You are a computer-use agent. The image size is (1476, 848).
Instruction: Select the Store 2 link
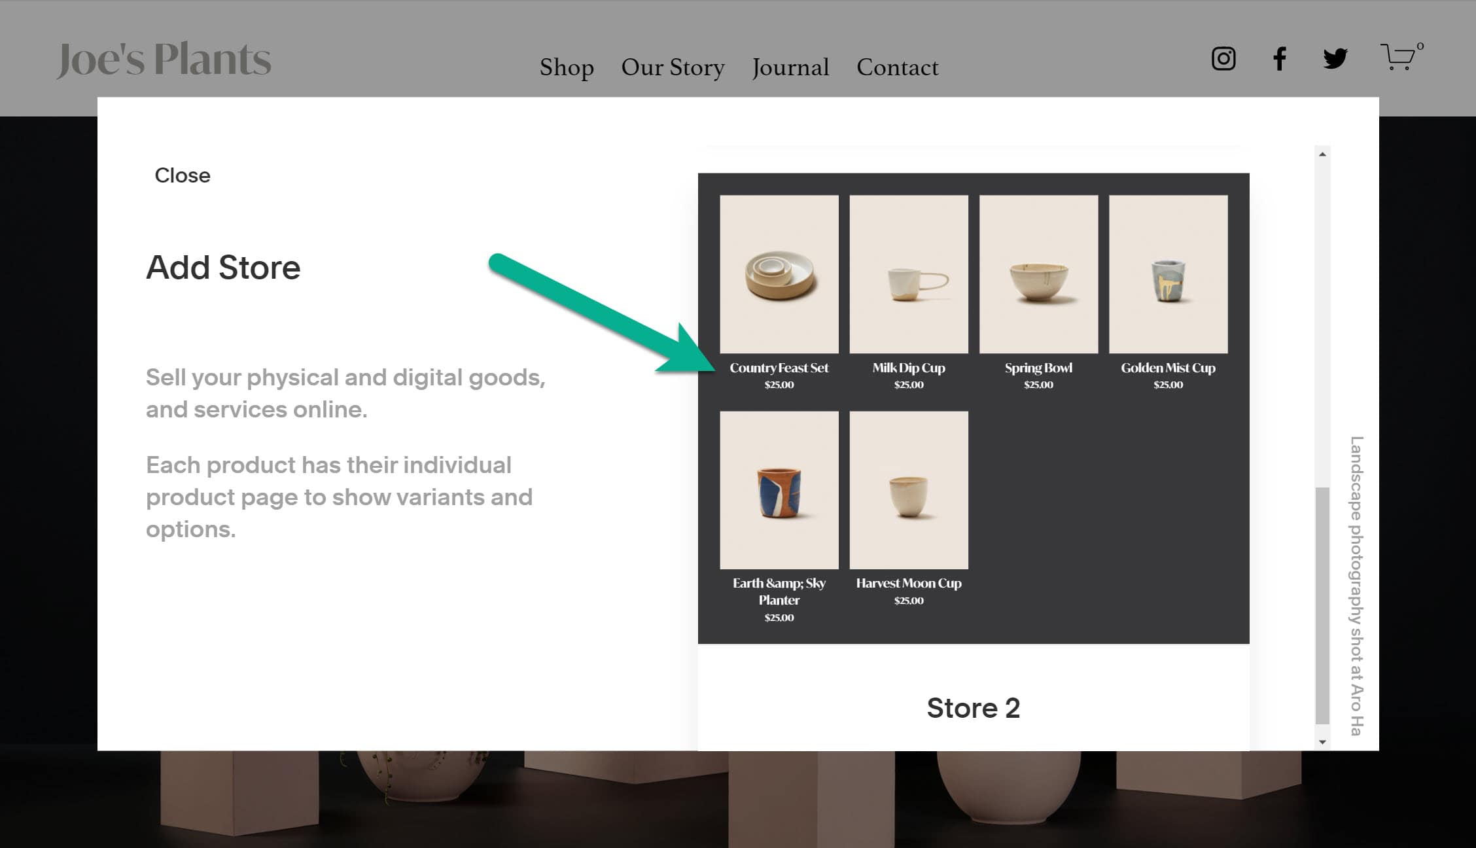[974, 707]
